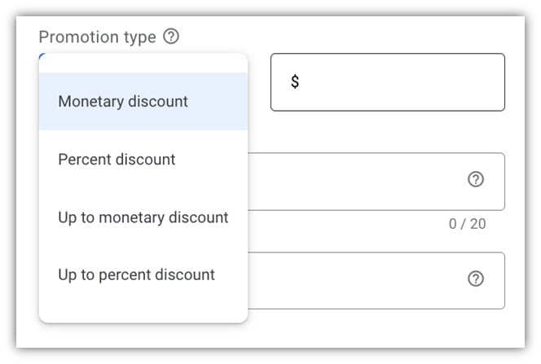The height and width of the screenshot is (364, 541).
Task: Click the dollar sign currency symbol
Action: (x=295, y=82)
